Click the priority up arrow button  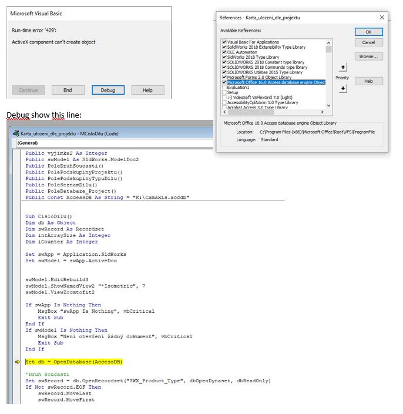pos(343,68)
